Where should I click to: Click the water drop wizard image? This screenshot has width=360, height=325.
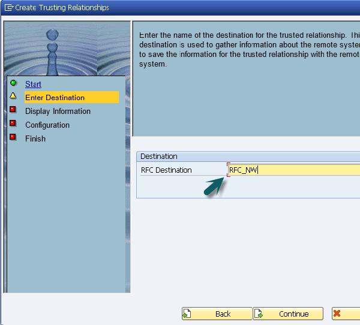(x=67, y=48)
